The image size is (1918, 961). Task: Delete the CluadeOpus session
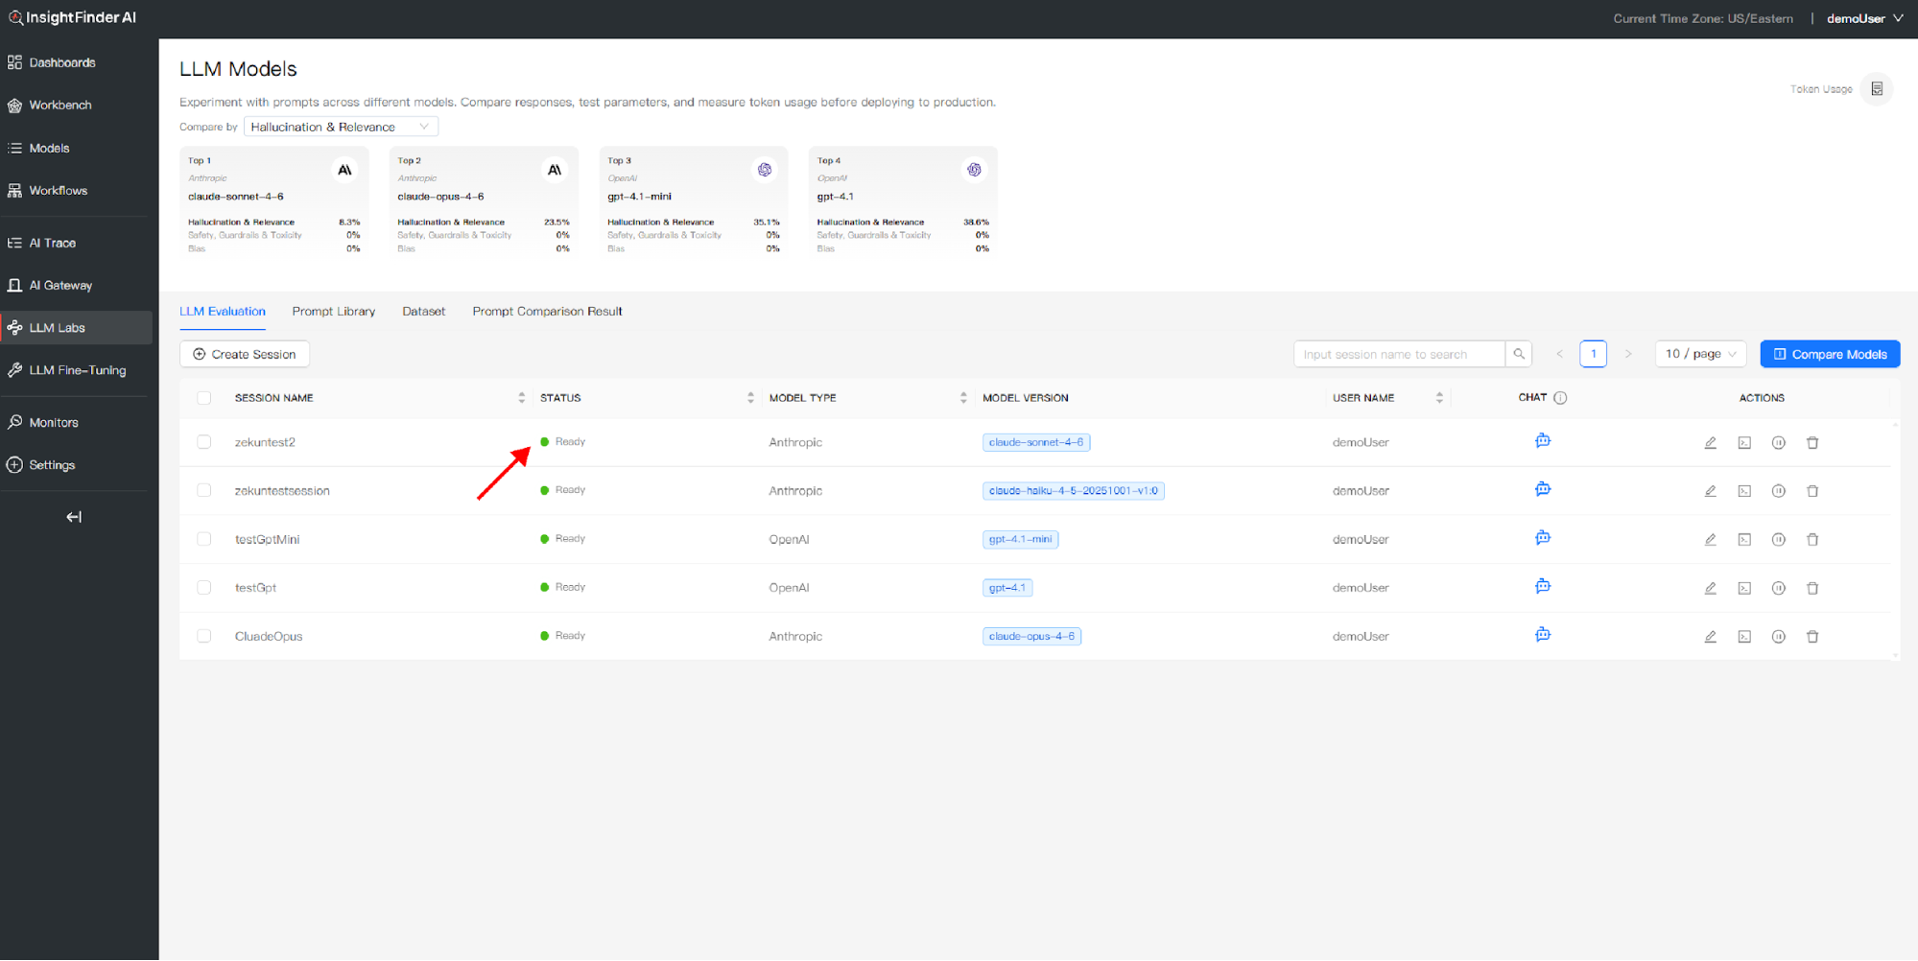(1811, 637)
